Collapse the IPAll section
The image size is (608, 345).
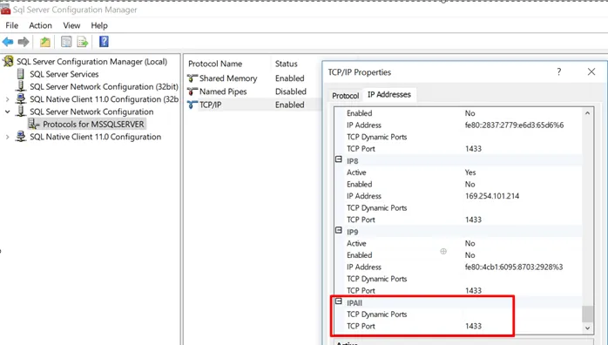coord(339,301)
